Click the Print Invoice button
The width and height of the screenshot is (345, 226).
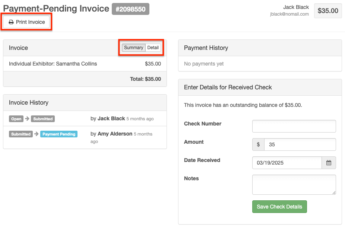[26, 22]
